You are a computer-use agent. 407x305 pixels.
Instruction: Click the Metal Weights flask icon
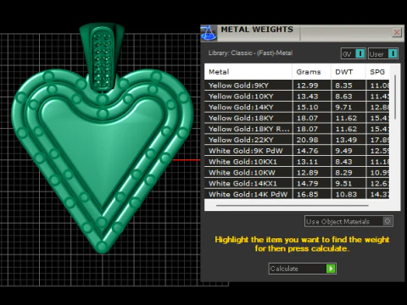(x=209, y=33)
